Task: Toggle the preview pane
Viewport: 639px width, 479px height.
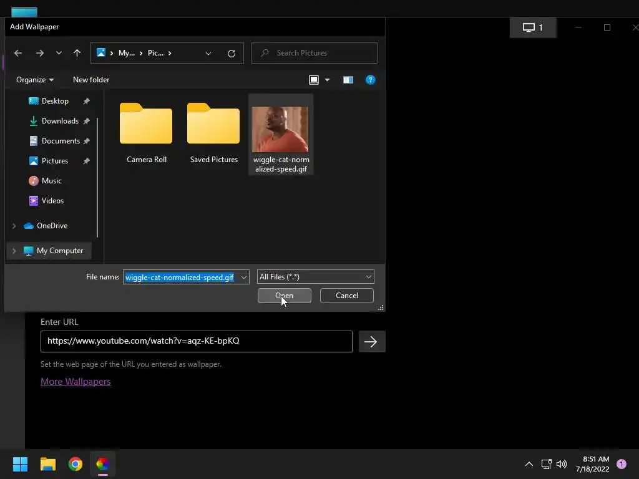Action: 348,80
